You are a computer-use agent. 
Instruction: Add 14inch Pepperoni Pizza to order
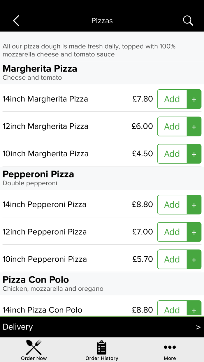(x=172, y=205)
